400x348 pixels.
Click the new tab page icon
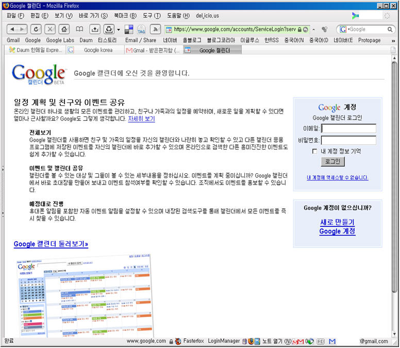[393, 50]
